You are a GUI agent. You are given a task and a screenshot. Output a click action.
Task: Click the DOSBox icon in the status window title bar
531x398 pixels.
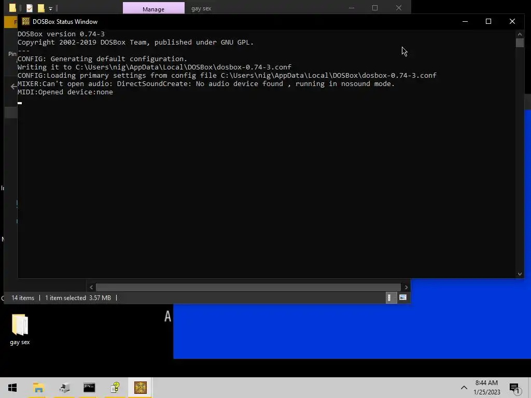[26, 21]
